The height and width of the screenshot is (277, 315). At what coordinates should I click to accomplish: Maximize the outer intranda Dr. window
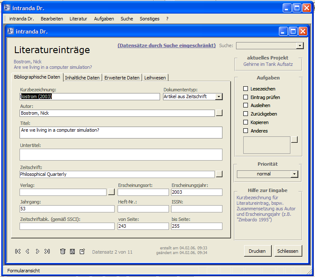click(297, 8)
